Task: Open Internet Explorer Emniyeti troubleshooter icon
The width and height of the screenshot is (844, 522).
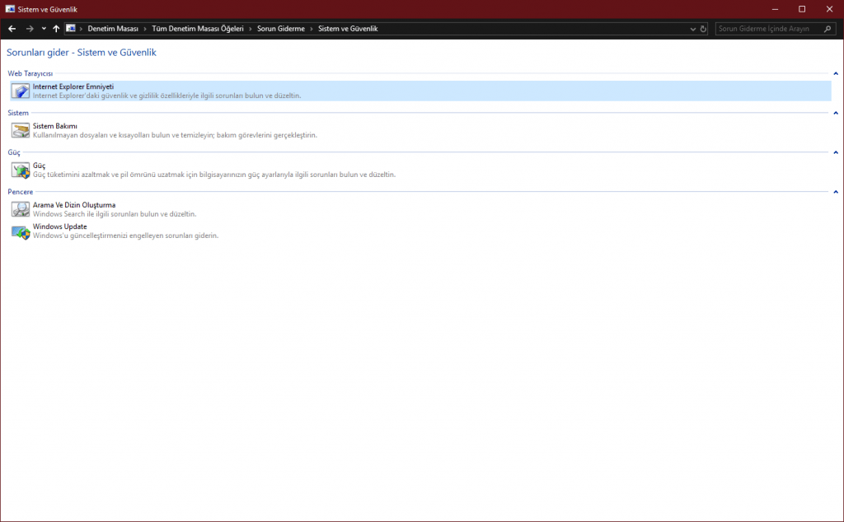Action: [x=21, y=91]
